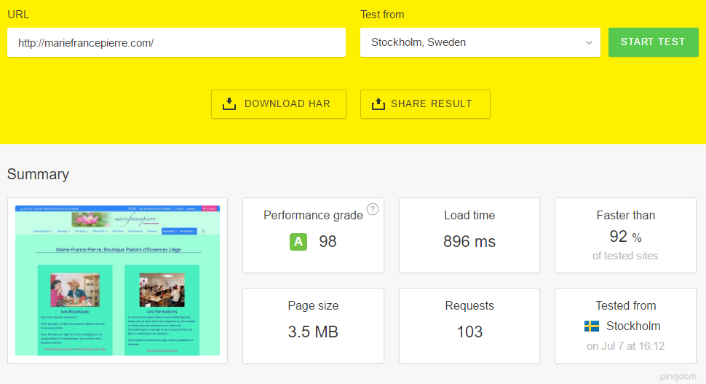Select the SHARE RESULT button text
Viewport: 706px width, 384px height.
click(x=431, y=103)
